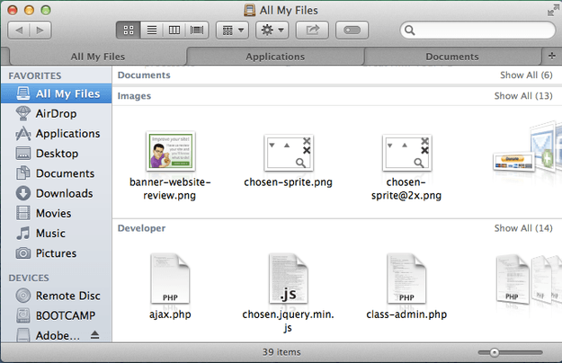Viewport: 562px width, 363px height.
Task: Switch to the Applications tab
Action: tap(275, 57)
